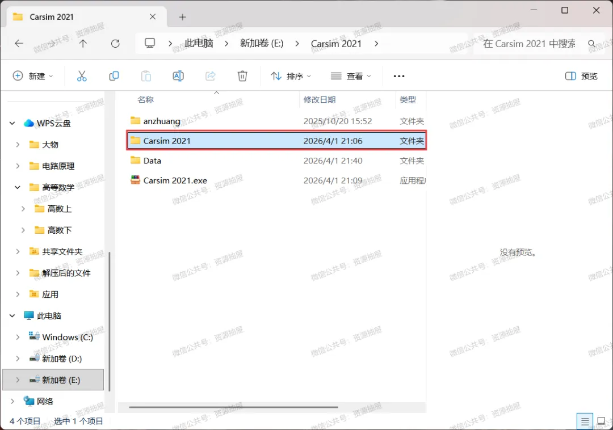Go up one folder level
Image resolution: width=613 pixels, height=430 pixels.
tap(83, 43)
